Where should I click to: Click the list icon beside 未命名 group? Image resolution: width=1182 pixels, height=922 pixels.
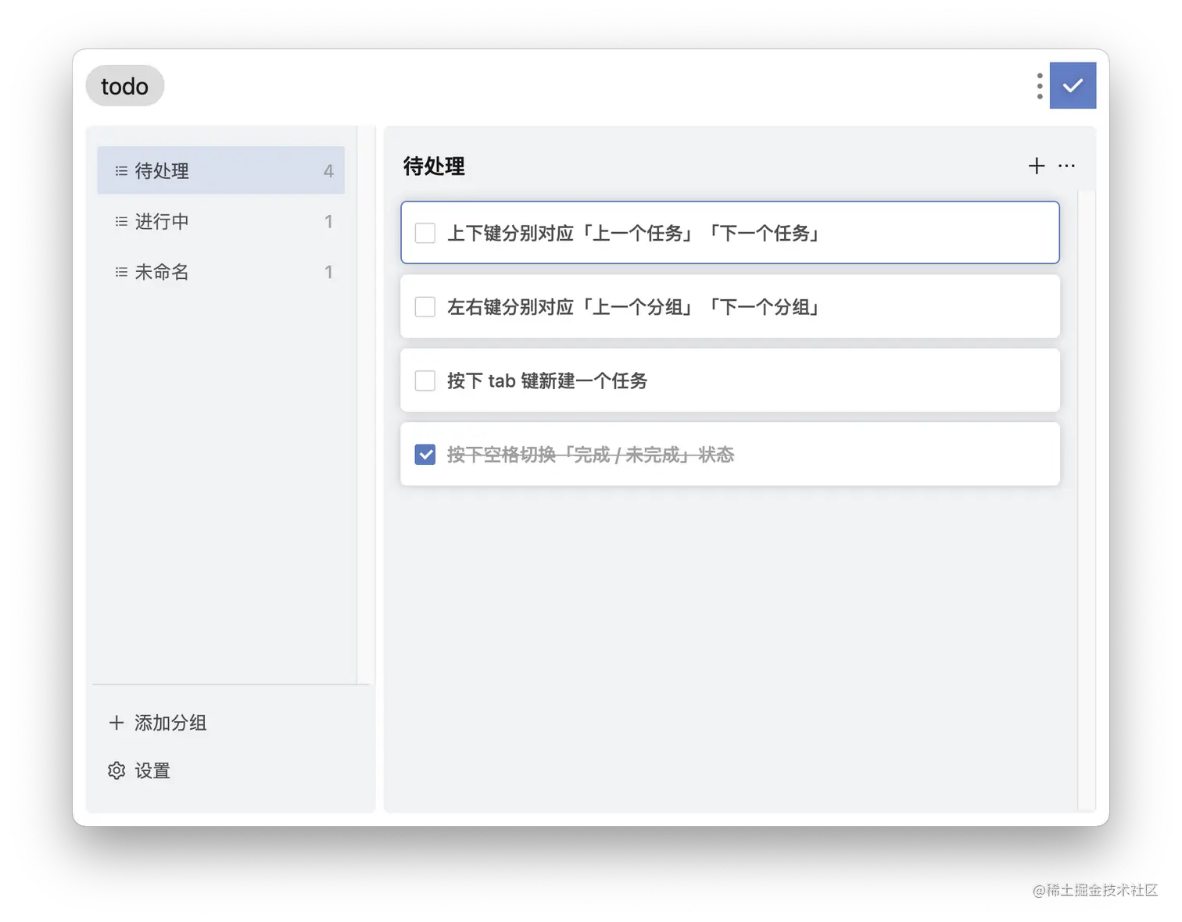pyautogui.click(x=121, y=272)
